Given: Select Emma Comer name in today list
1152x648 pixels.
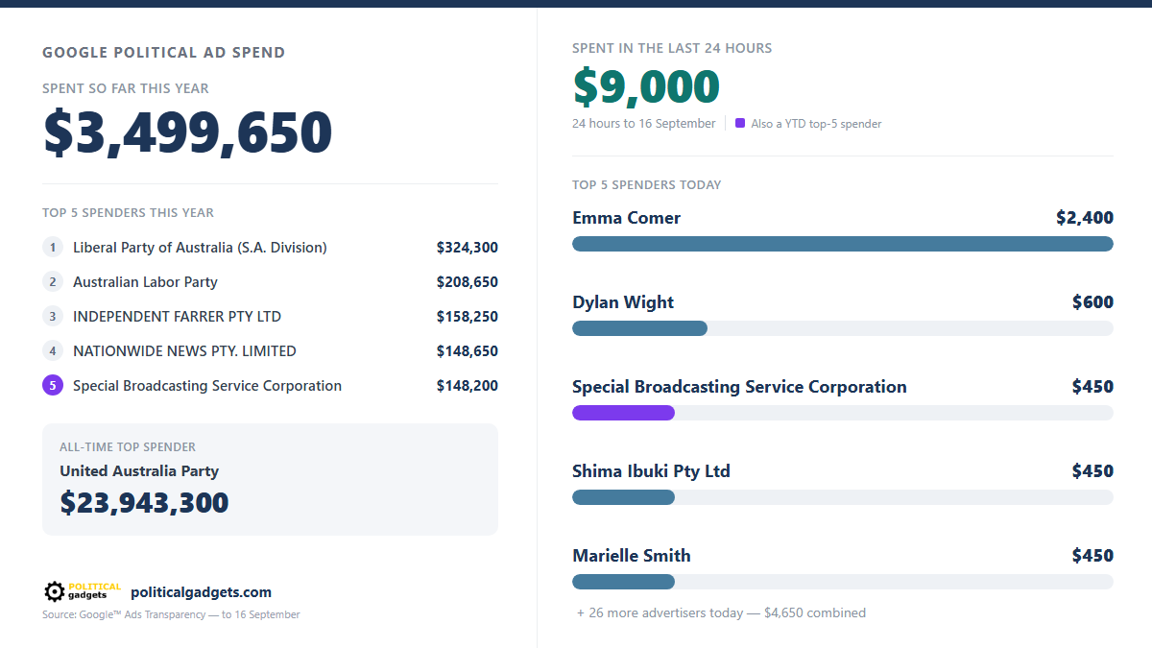Looking at the screenshot, I should click(x=627, y=218).
